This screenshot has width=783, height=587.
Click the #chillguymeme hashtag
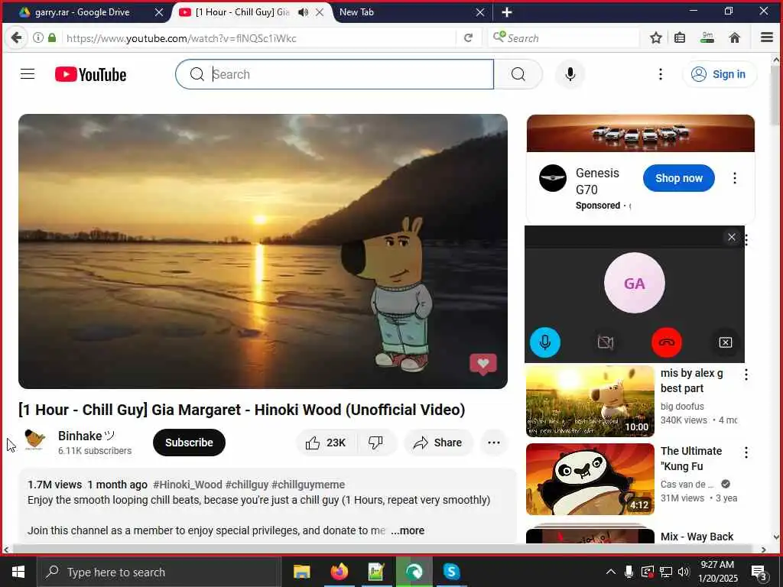308,485
